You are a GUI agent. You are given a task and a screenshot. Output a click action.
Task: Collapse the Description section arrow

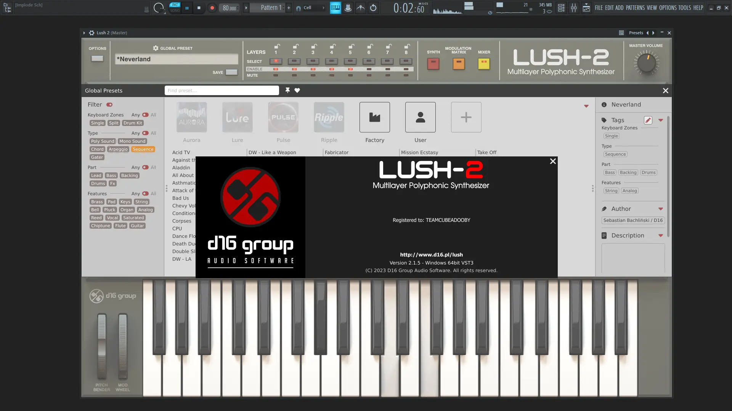(x=661, y=236)
